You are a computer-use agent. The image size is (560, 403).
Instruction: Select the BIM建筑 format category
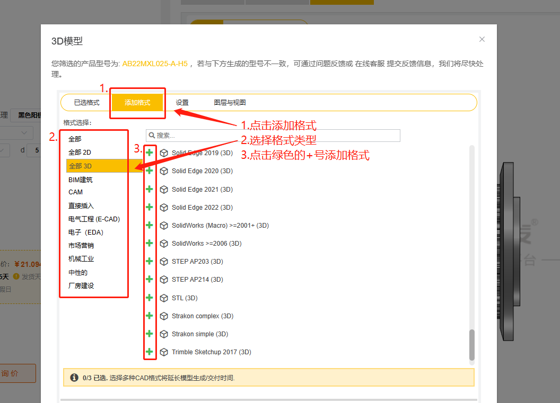click(x=81, y=179)
